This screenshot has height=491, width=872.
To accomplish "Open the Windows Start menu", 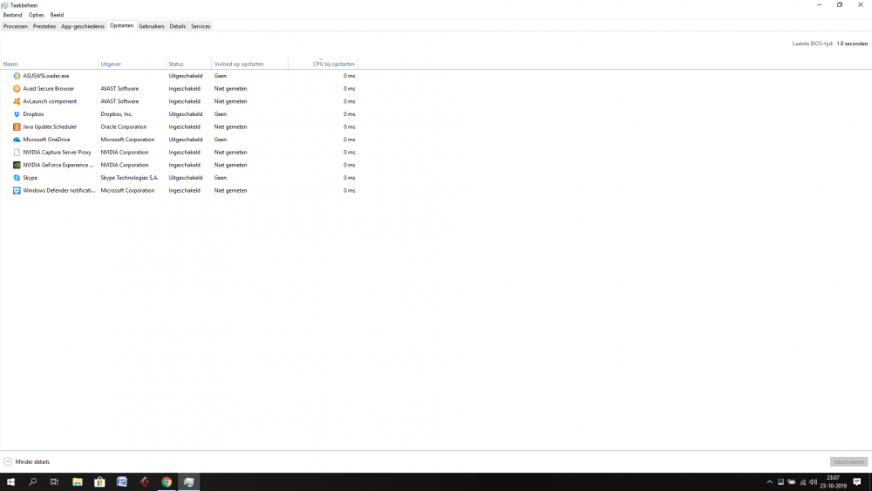I will pos(10,481).
